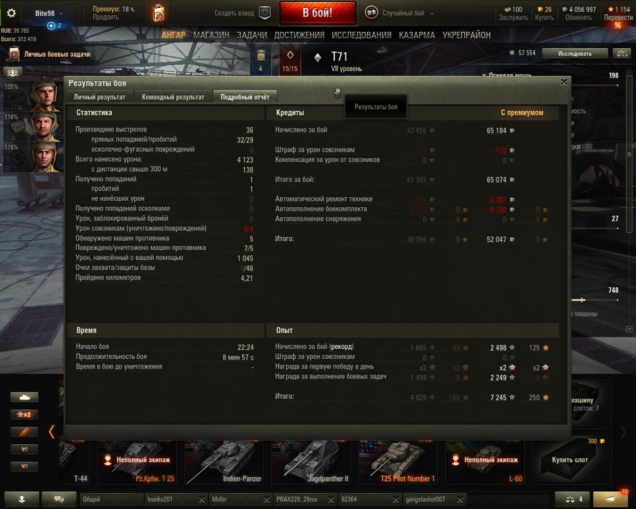Click Купить under gold counter
Image resolution: width=636 pixels, height=509 pixels.
[x=544, y=17]
